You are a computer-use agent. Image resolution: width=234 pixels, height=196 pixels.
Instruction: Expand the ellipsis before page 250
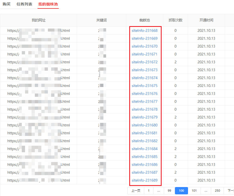point(206,191)
